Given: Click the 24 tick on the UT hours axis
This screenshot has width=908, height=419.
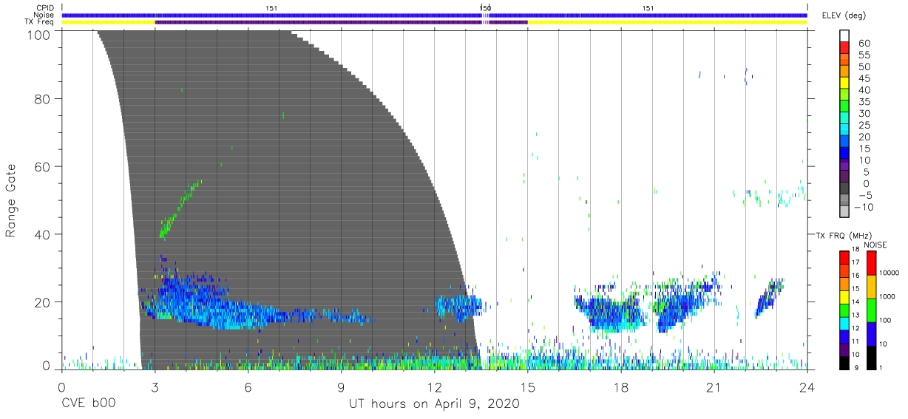Looking at the screenshot, I should 807,387.
